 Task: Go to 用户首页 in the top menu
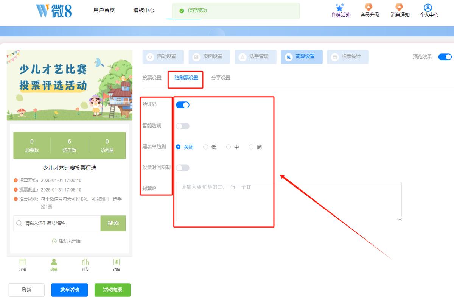coord(104,11)
